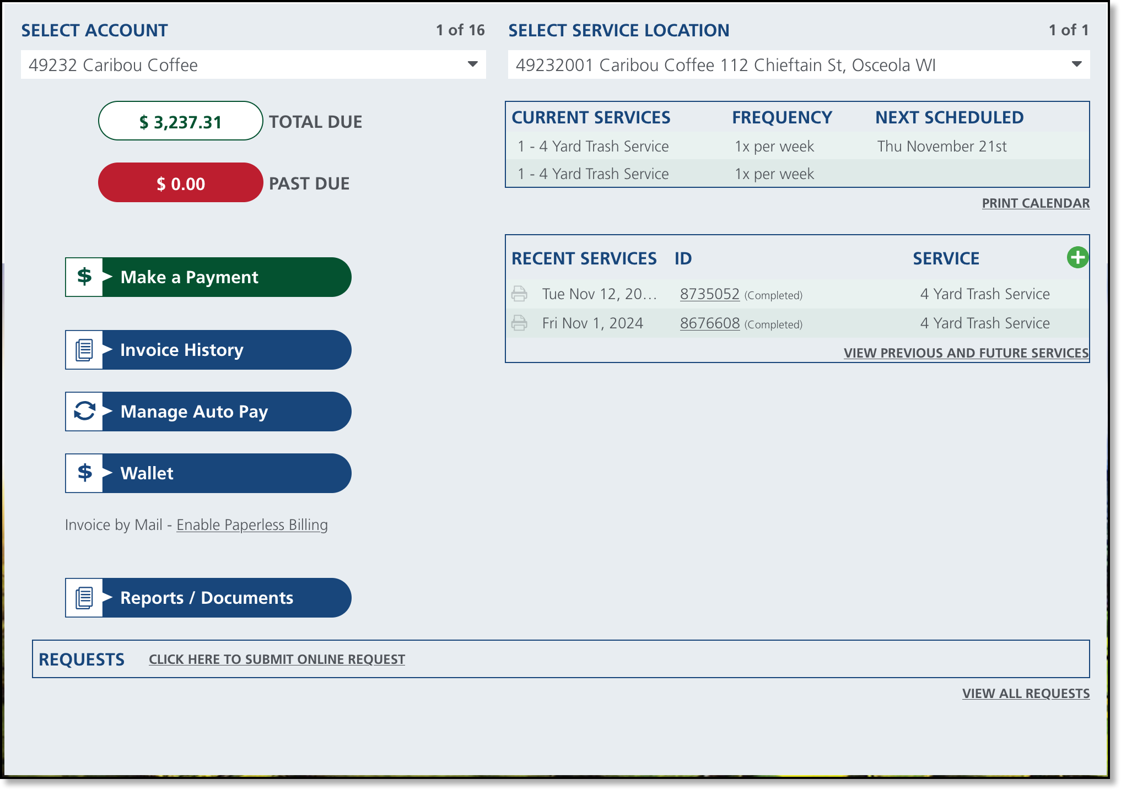Open service ID 8676608
Screen dimensions: 1121x790
coord(709,323)
